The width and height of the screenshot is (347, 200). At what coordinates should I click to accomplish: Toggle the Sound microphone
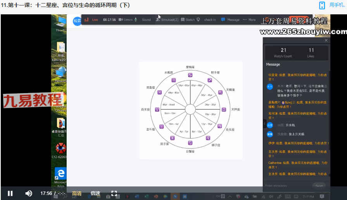coord(143,20)
